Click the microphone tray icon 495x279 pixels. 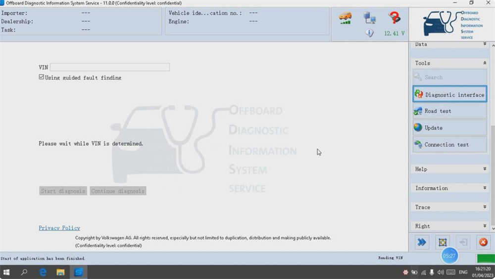[x=432, y=272]
